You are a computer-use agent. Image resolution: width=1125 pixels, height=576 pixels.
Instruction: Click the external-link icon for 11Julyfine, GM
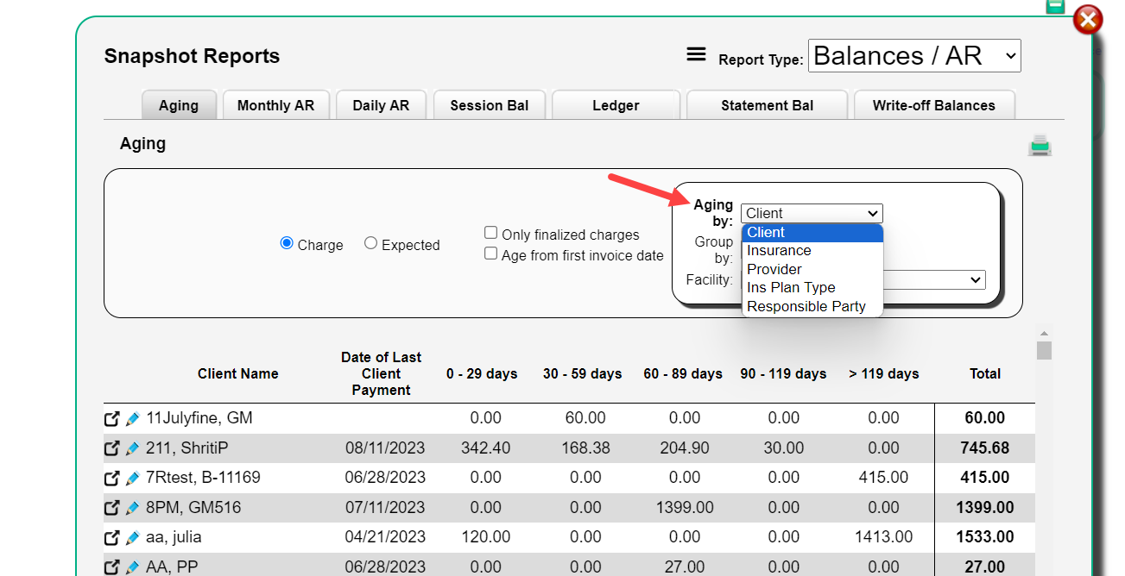[x=111, y=418]
